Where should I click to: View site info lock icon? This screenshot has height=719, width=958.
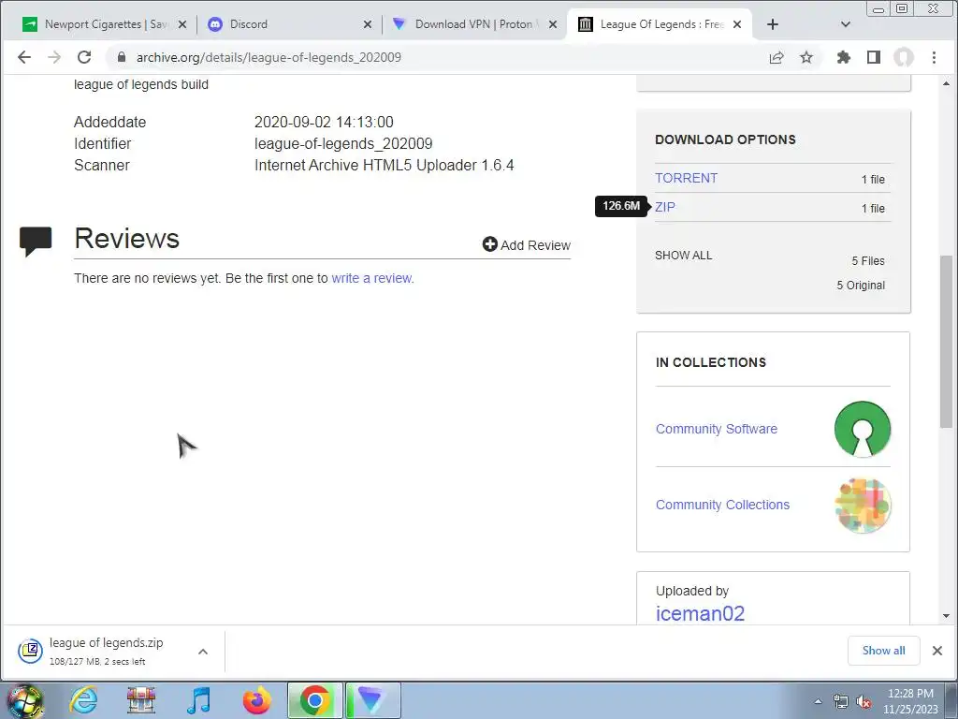click(122, 57)
